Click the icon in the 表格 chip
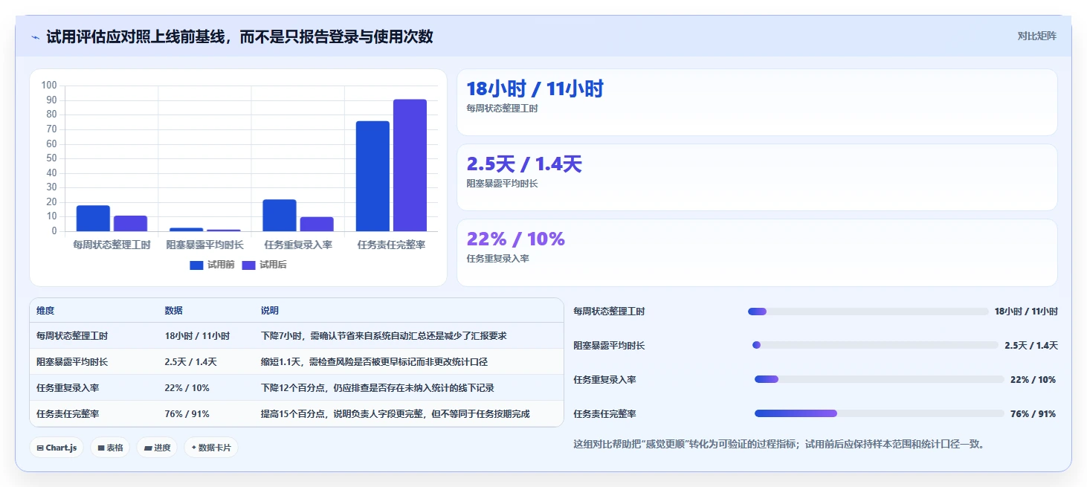 (x=101, y=448)
